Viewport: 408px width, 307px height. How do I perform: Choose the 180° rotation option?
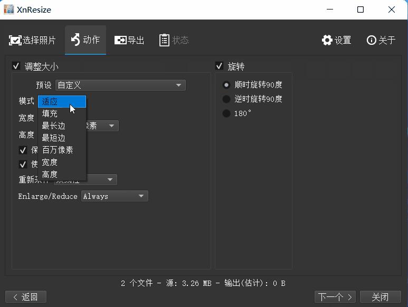226,113
